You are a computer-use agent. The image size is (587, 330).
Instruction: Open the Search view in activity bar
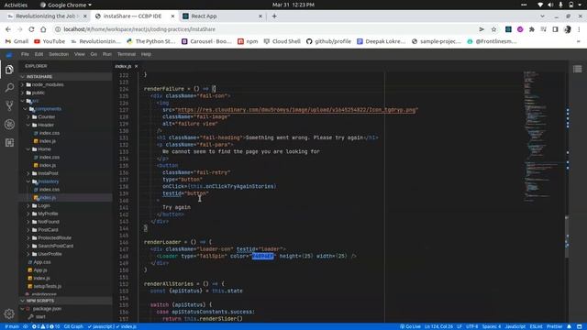coord(9,88)
